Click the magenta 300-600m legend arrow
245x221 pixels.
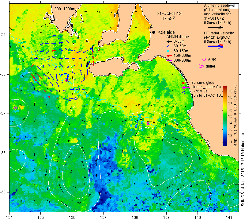point(169,60)
